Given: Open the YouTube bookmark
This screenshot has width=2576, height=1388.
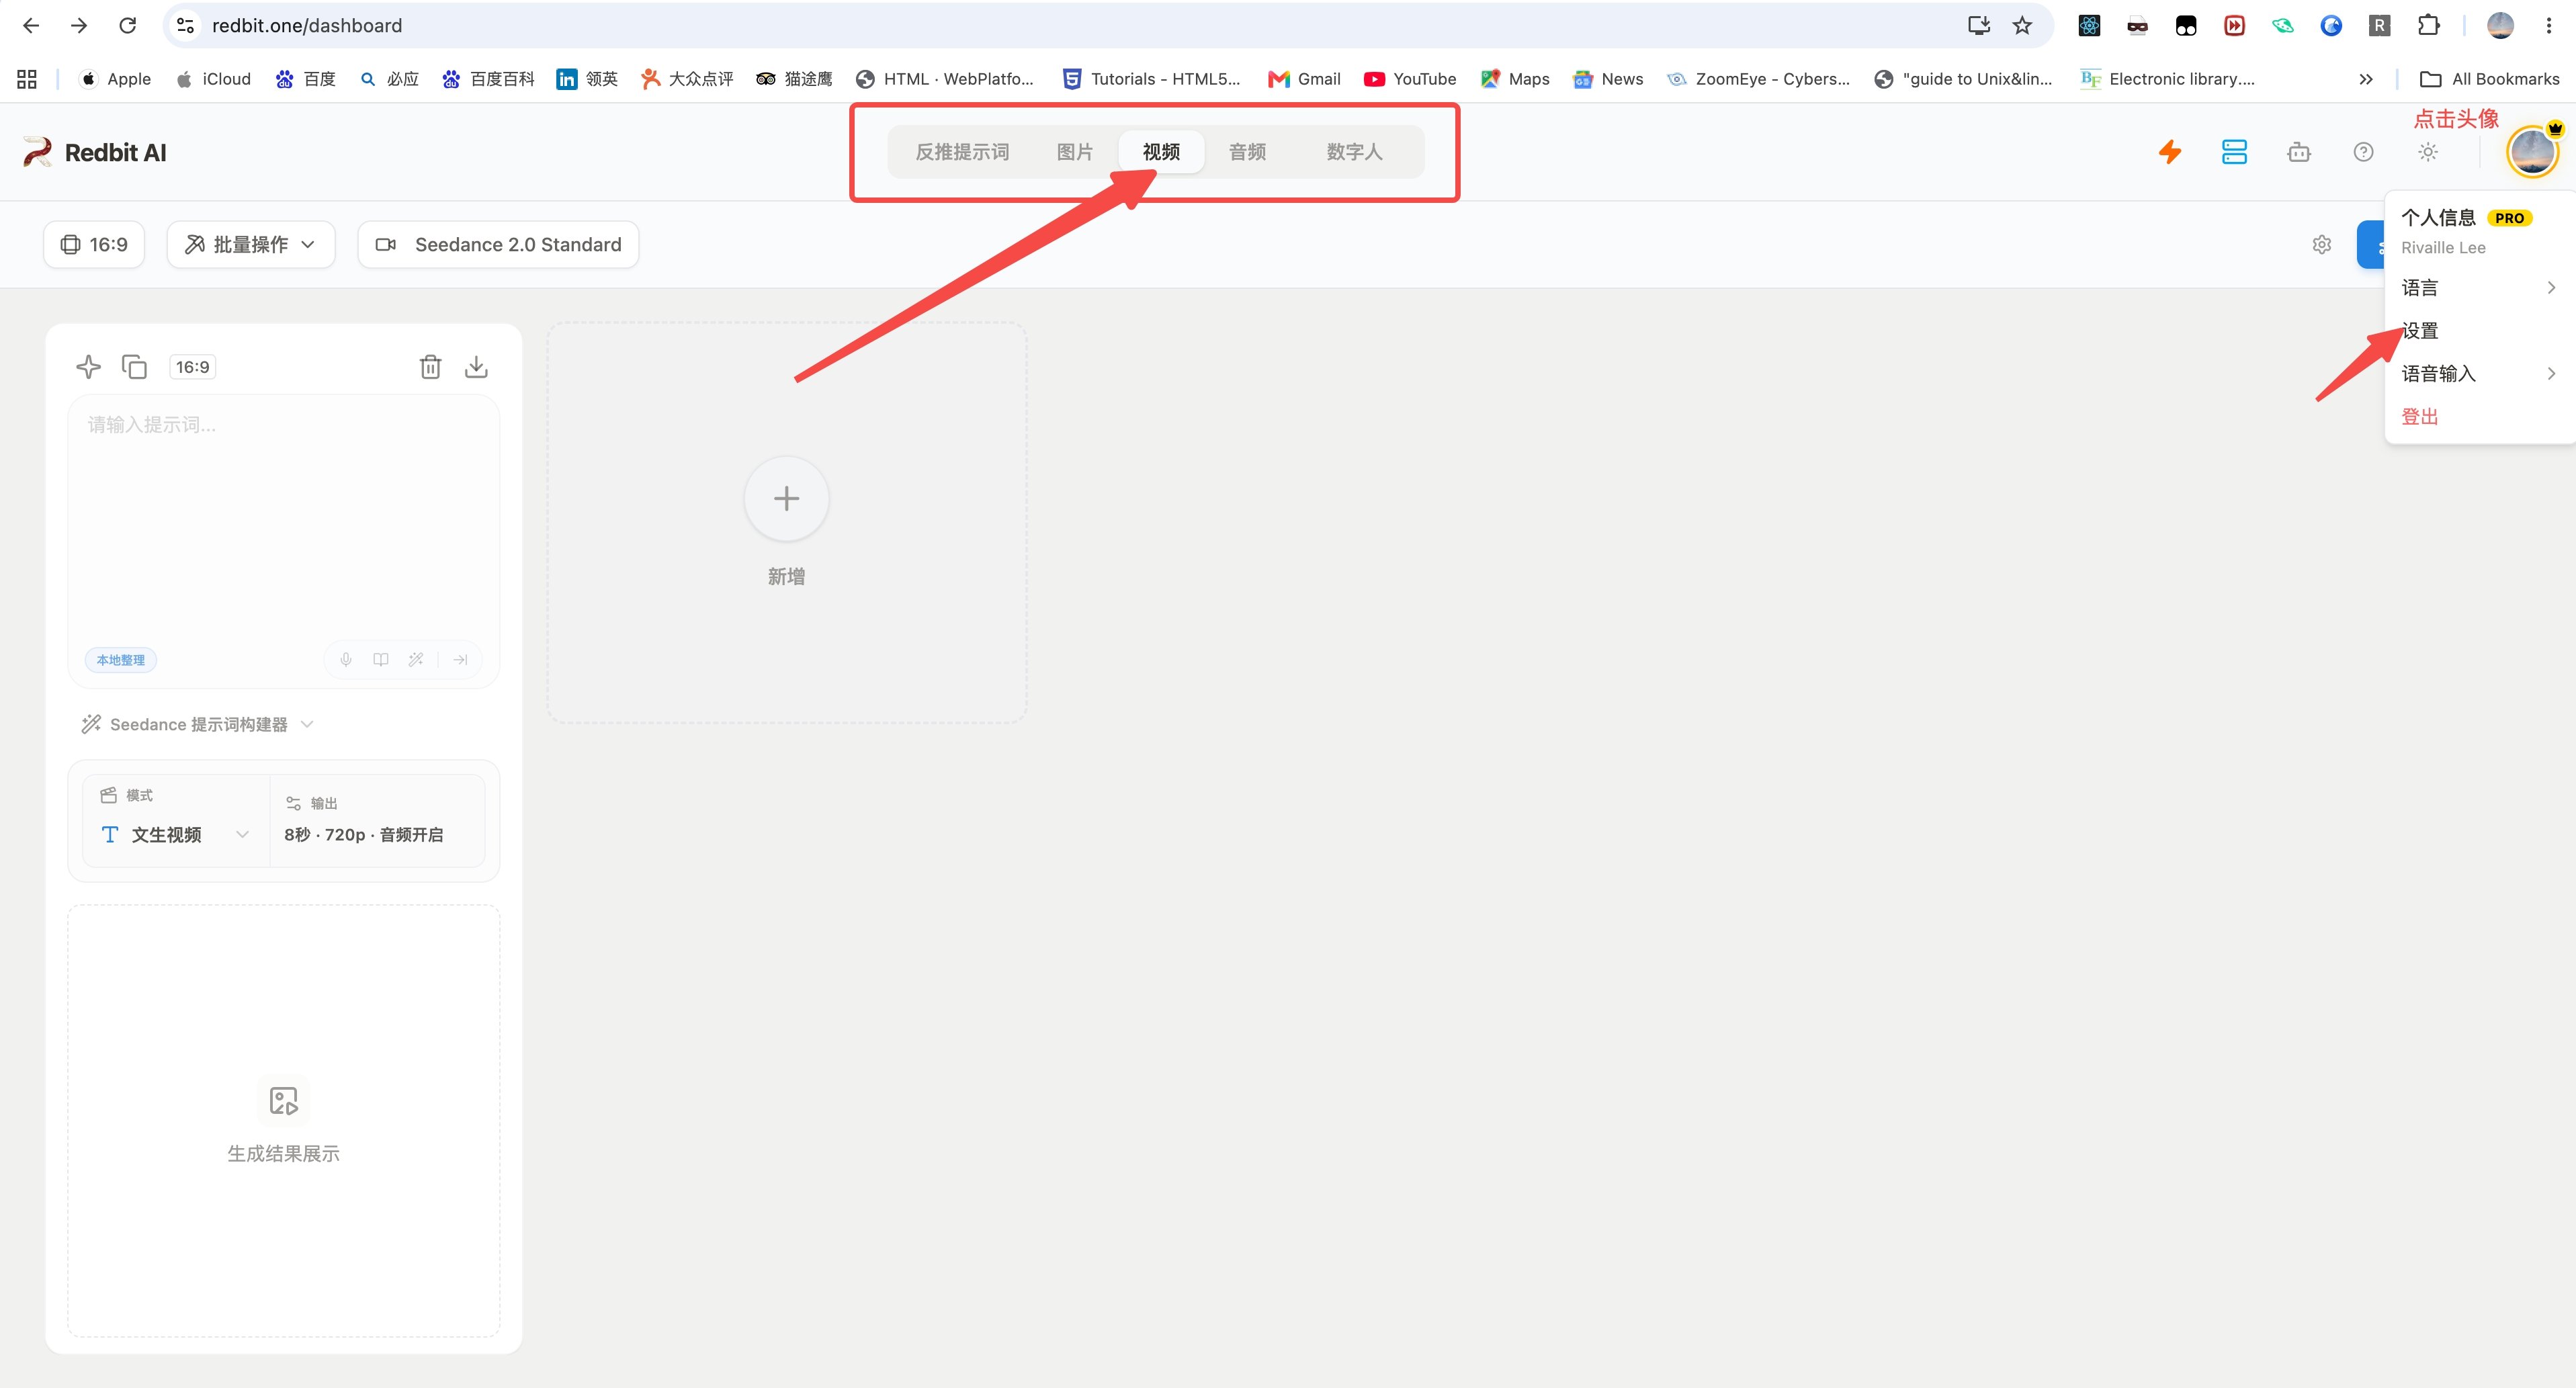Looking at the screenshot, I should coord(1410,79).
